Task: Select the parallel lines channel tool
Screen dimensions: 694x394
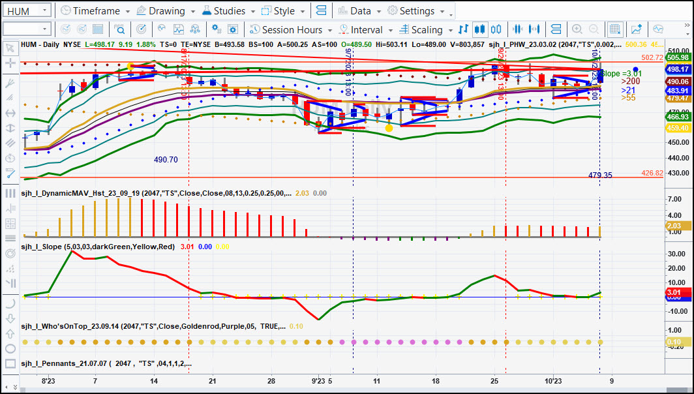Action: [10, 143]
